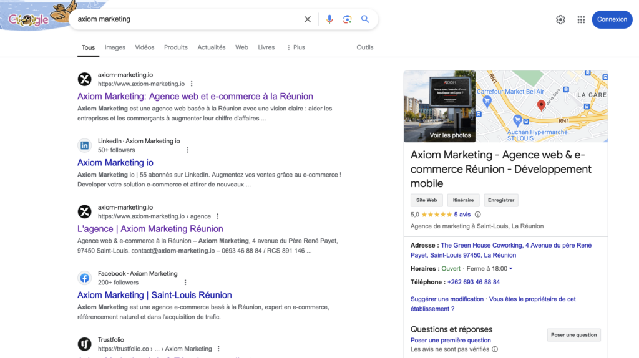
Task: Expand opening hours dropdown arrow
Action: [510, 269]
